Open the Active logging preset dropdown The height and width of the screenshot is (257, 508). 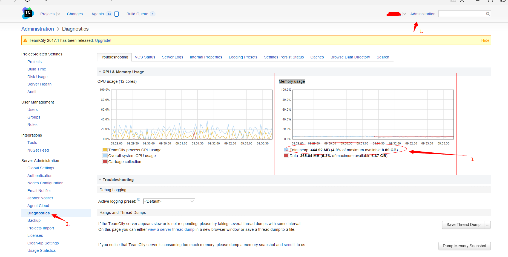(169, 201)
